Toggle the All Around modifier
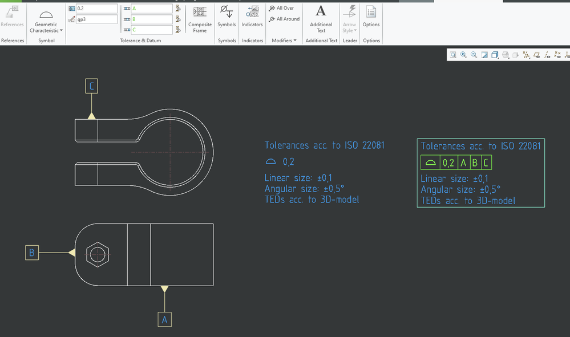The image size is (570, 337). tap(284, 19)
